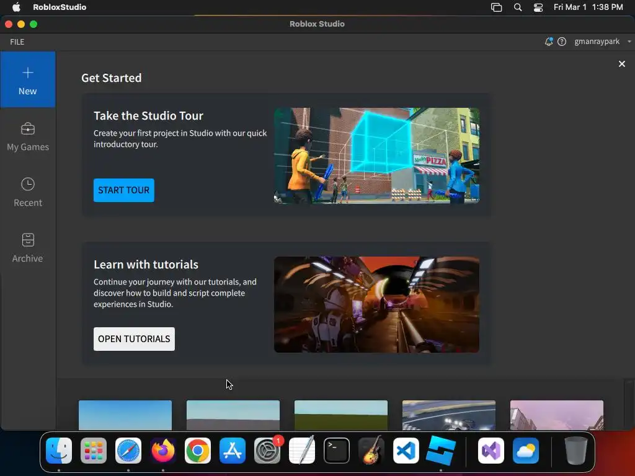Click Roblox Studio icon in dock
635x476 pixels.
441,451
